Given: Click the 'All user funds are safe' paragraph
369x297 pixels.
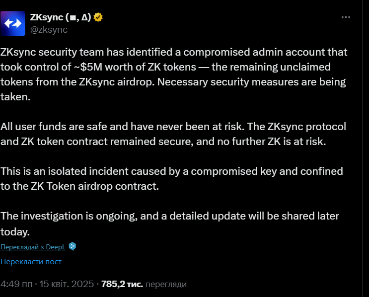Looking at the screenshot, I should click(173, 134).
